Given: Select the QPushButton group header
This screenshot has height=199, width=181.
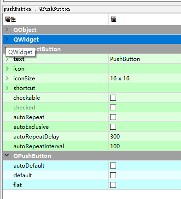Looking at the screenshot, I should pos(92,156).
